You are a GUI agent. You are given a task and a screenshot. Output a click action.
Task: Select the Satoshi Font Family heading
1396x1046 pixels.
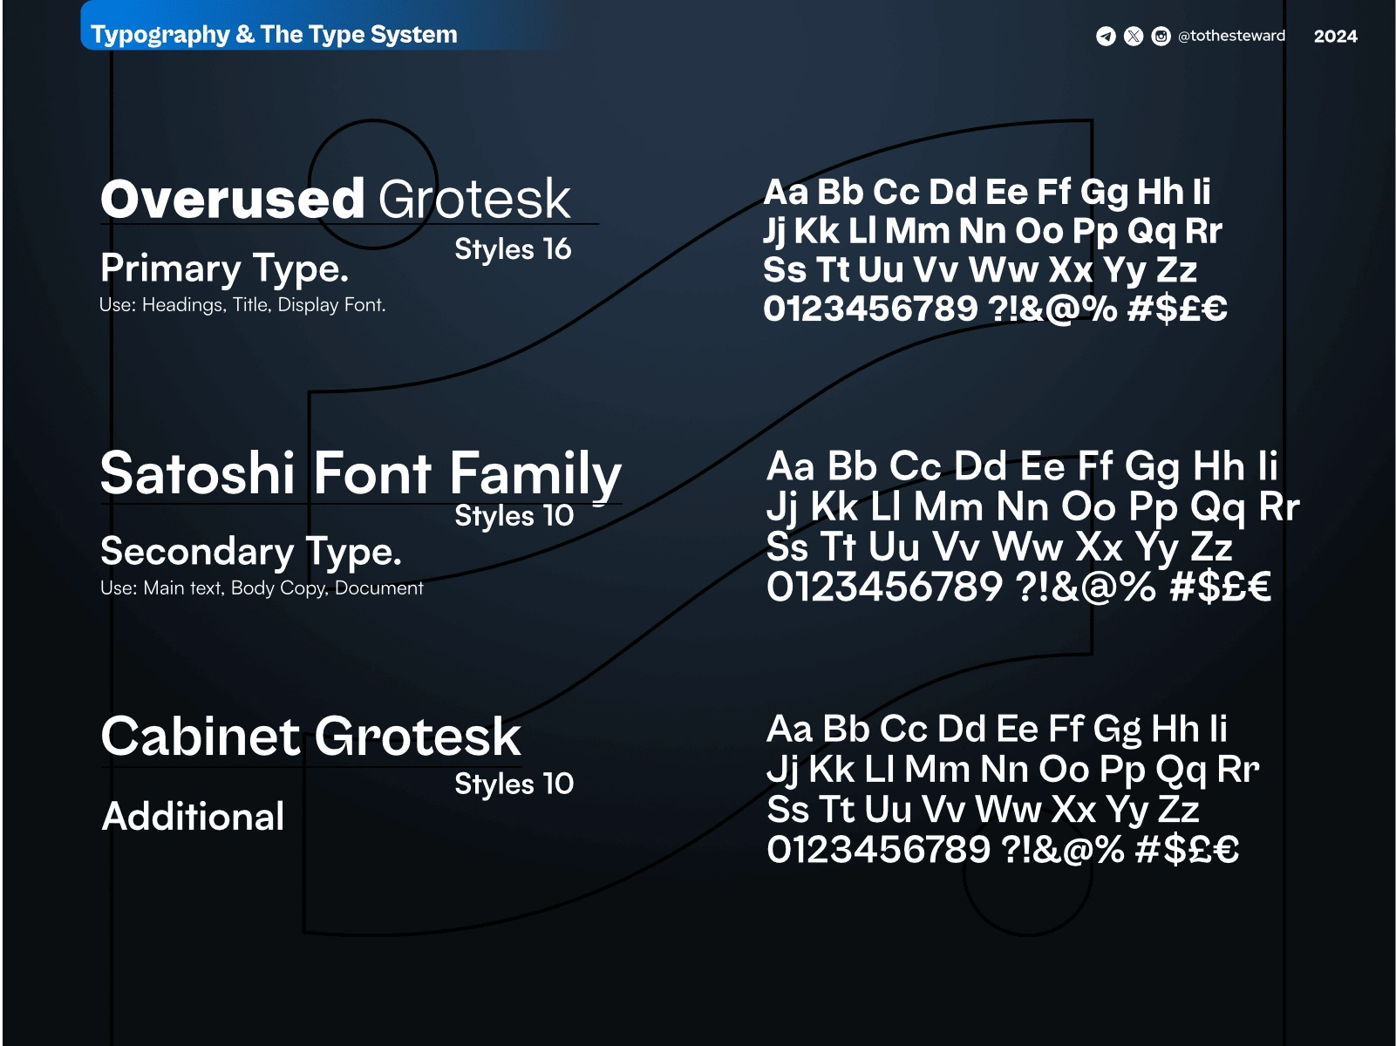pyautogui.click(x=361, y=473)
